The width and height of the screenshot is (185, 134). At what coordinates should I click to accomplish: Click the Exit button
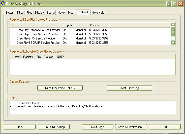[165, 127]
